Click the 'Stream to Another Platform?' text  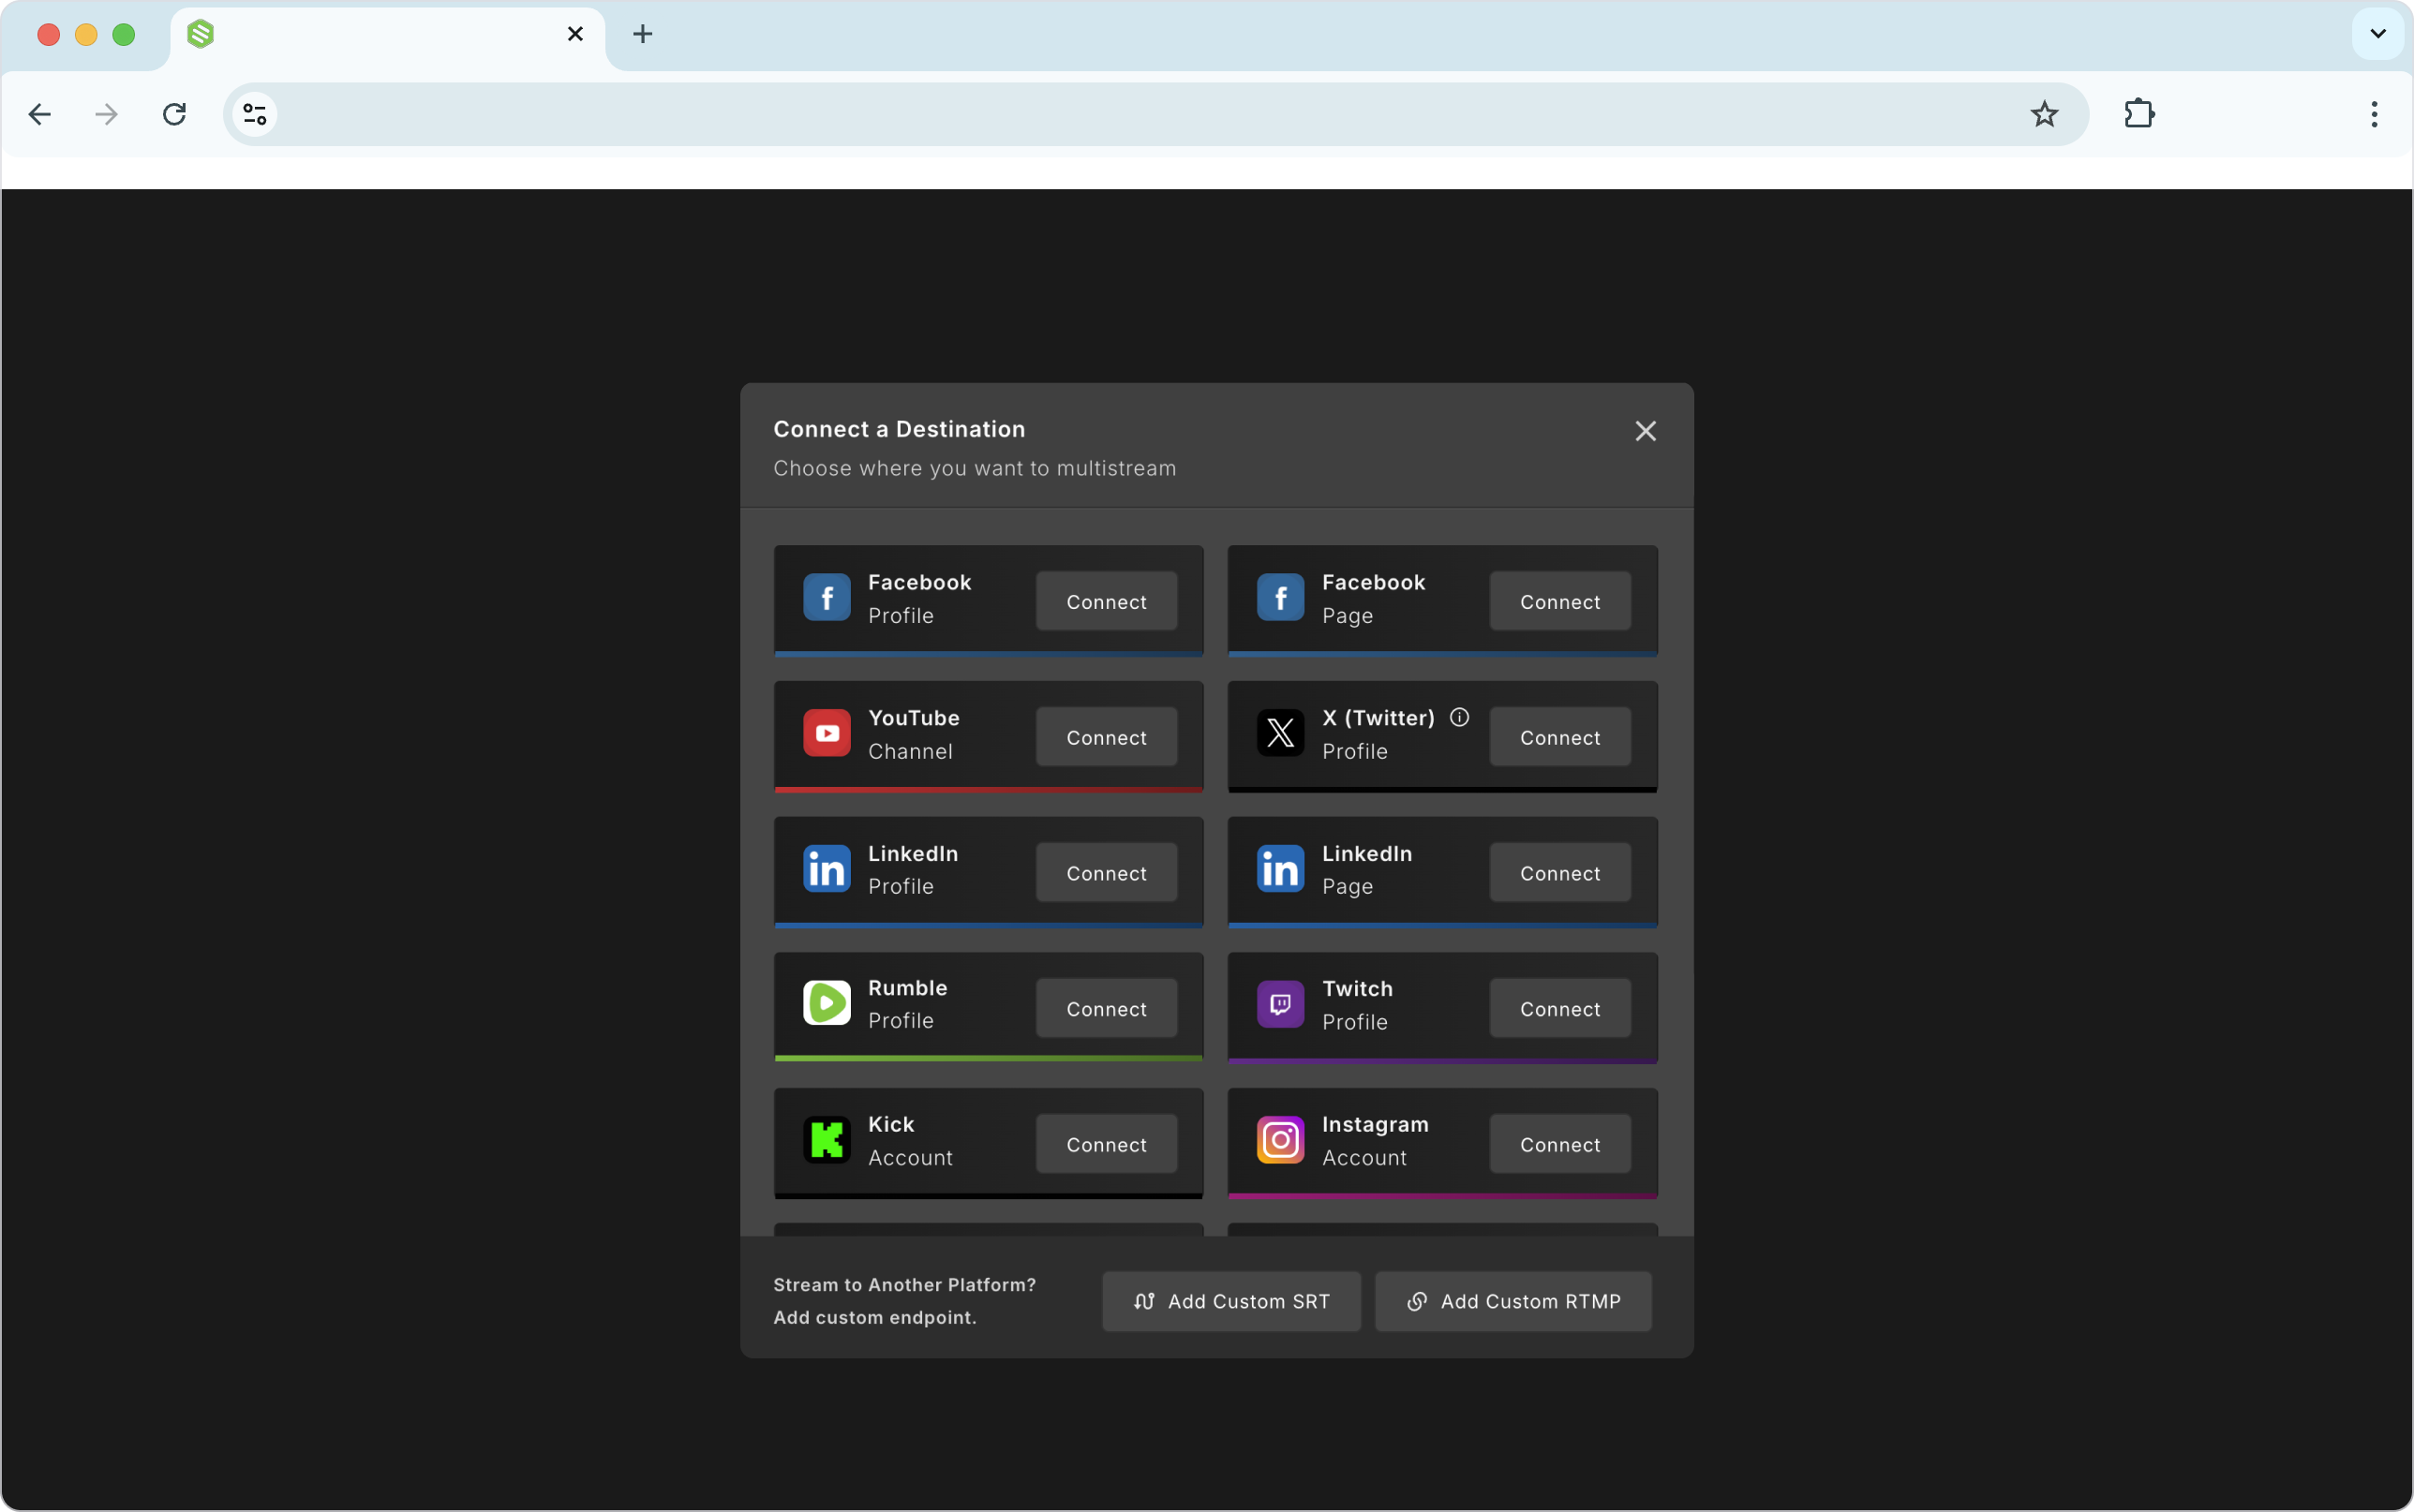pyautogui.click(x=904, y=1285)
